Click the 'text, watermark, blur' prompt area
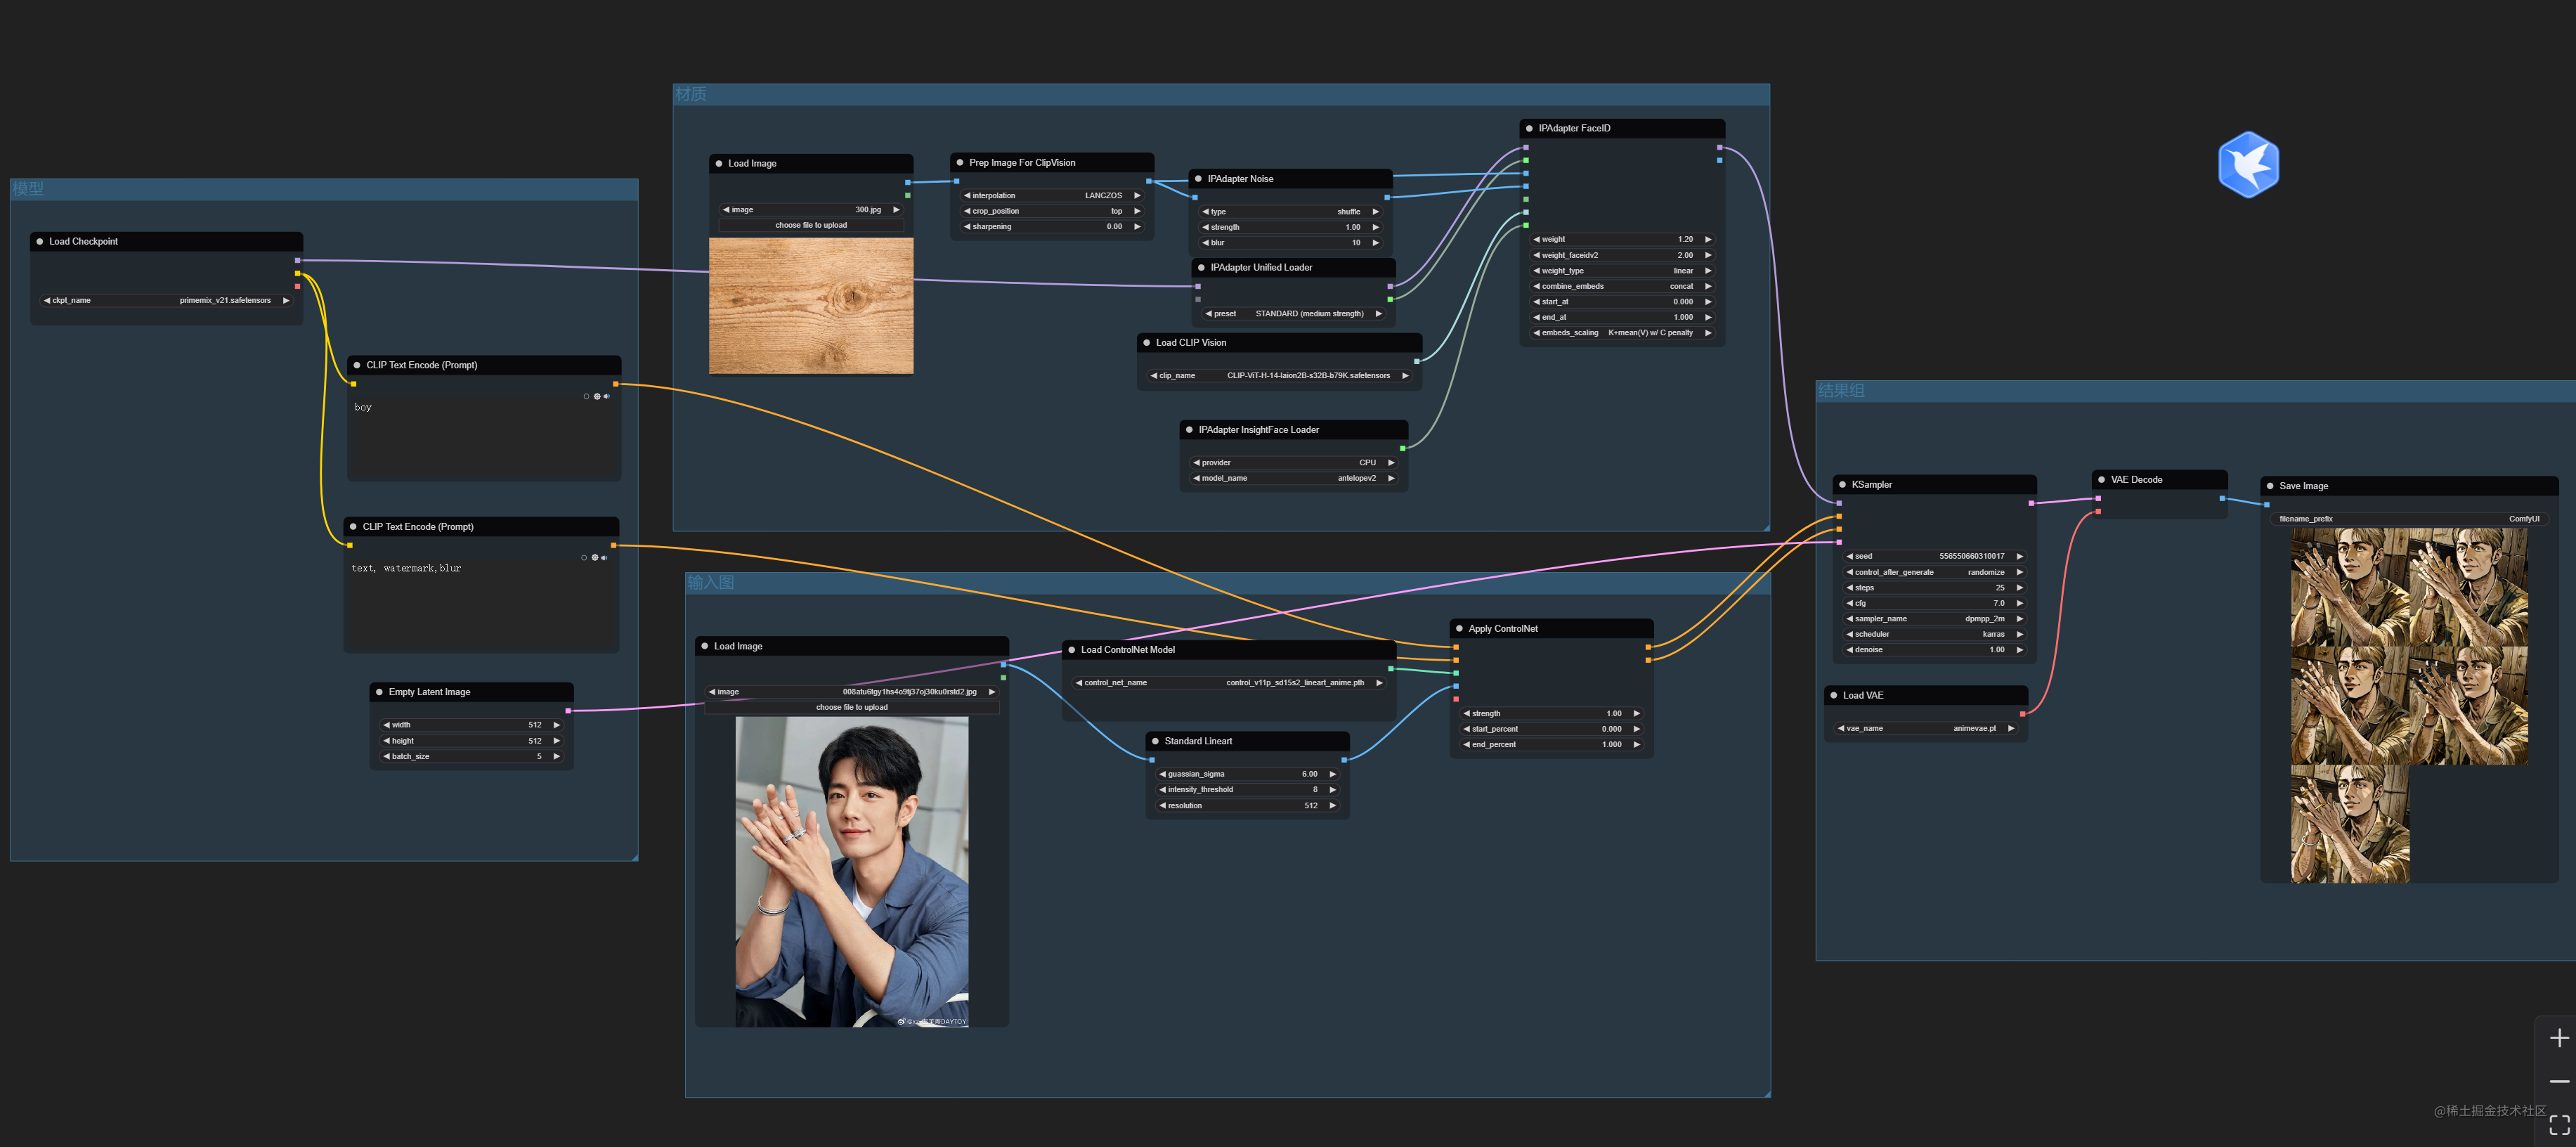The image size is (2576, 1147). 481,604
